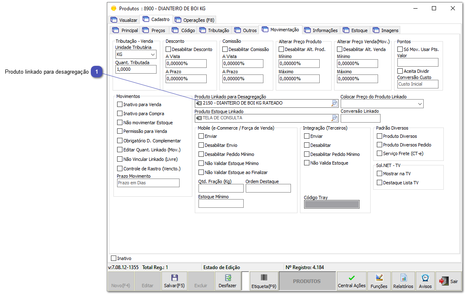Check Desabilitar Desconto option
The width and height of the screenshot is (466, 295).
[x=168, y=49]
